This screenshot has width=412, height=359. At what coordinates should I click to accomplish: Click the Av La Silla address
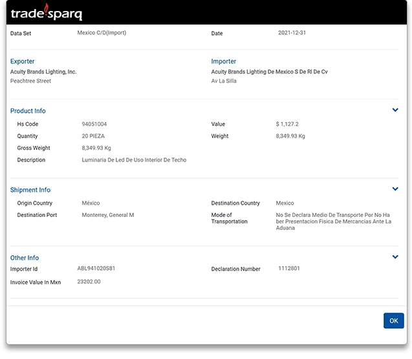pyautogui.click(x=224, y=81)
